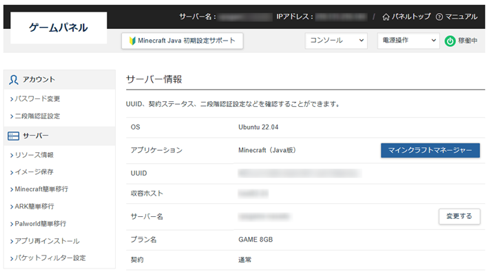Image resolution: width=489 pixels, height=274 pixels.
Task: Click the アカウント section header
Action: coord(59,80)
